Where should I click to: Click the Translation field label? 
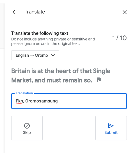click(24, 93)
